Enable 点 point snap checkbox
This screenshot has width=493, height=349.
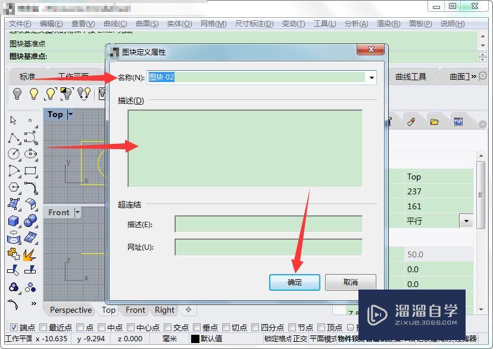80,328
